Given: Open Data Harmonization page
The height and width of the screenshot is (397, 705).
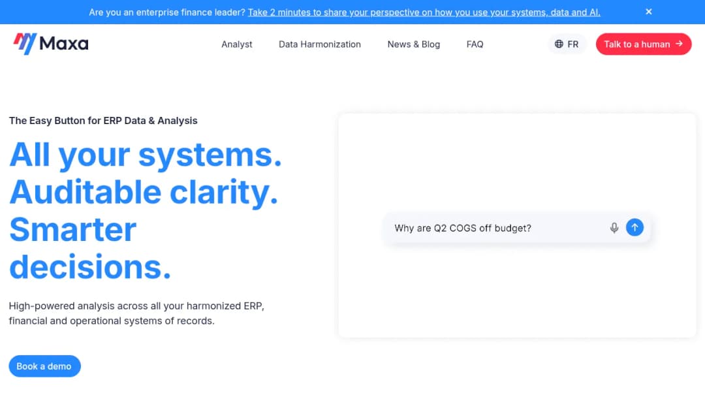Looking at the screenshot, I should click(x=320, y=44).
